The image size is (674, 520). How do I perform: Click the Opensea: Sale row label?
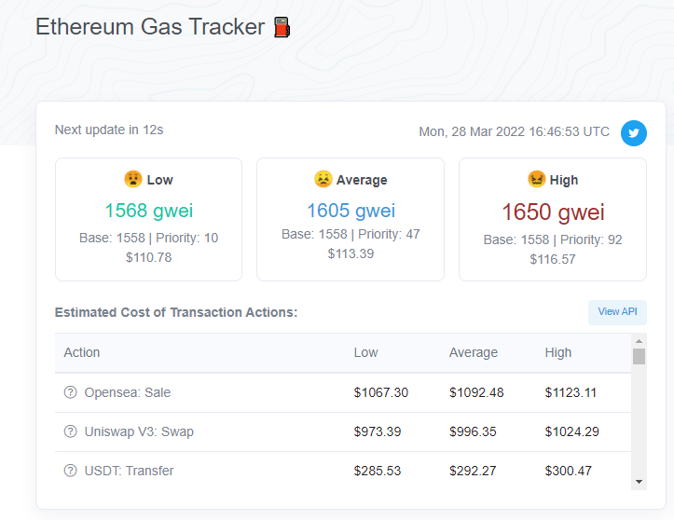[127, 392]
